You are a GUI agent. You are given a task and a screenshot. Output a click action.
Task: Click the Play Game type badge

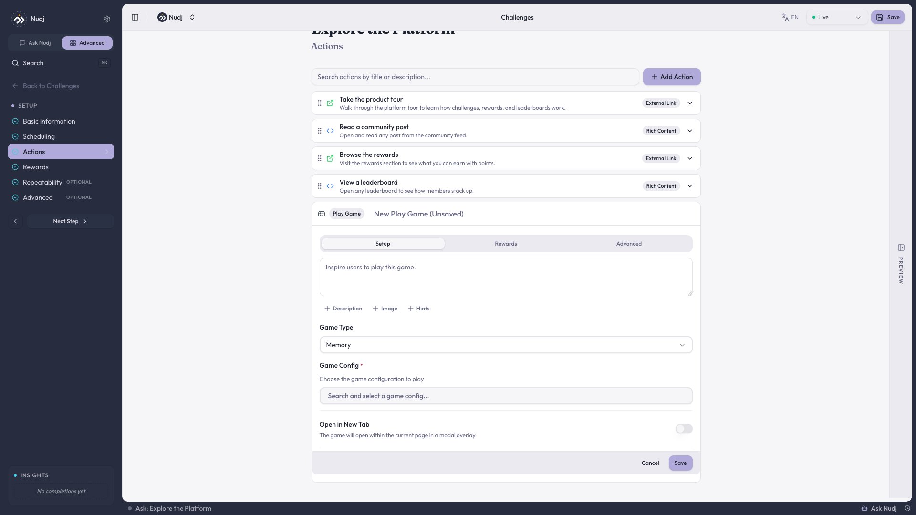point(346,214)
